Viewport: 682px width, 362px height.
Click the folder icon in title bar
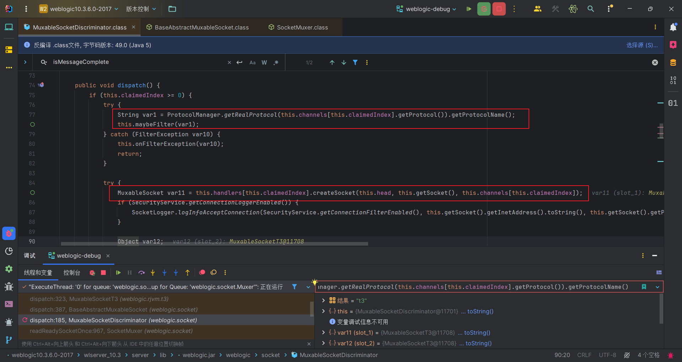(x=172, y=9)
